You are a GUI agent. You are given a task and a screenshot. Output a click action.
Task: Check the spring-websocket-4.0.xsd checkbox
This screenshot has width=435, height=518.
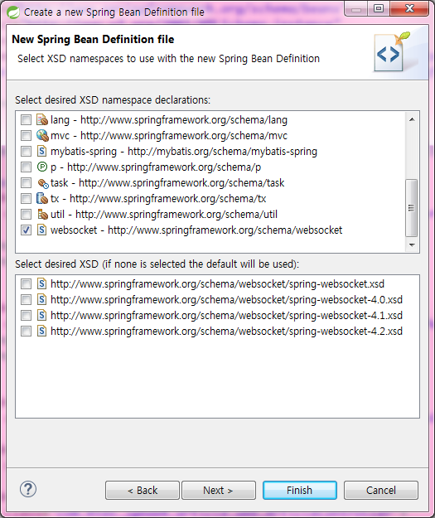(26, 300)
